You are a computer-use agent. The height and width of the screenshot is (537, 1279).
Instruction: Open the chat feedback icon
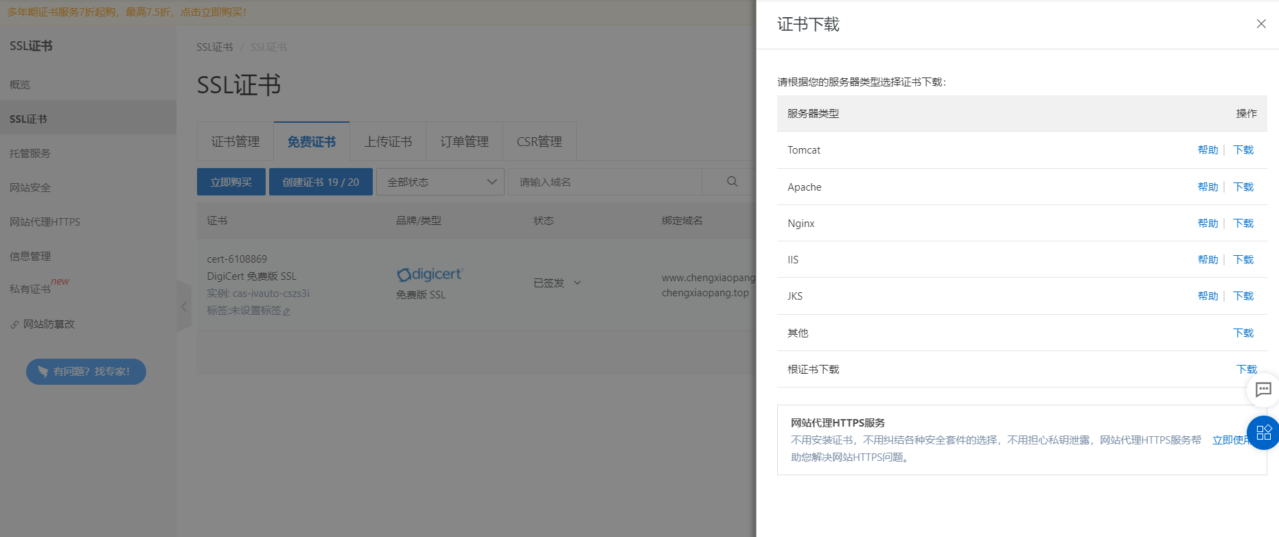click(1263, 390)
